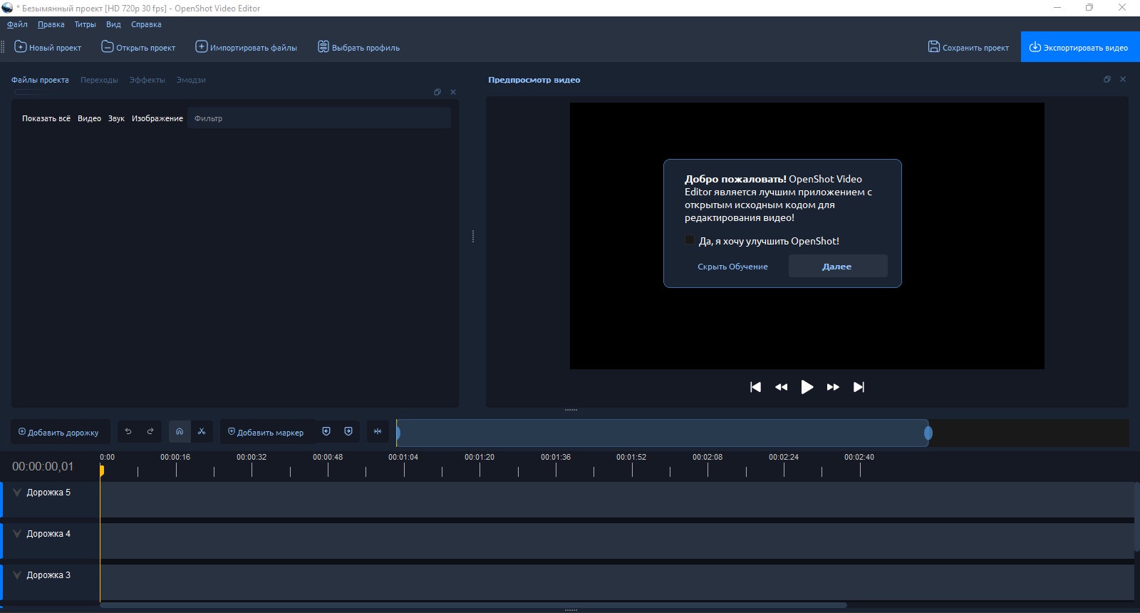1140x613 pixels.
Task: Click the fast forward button
Action: pyautogui.click(x=833, y=387)
